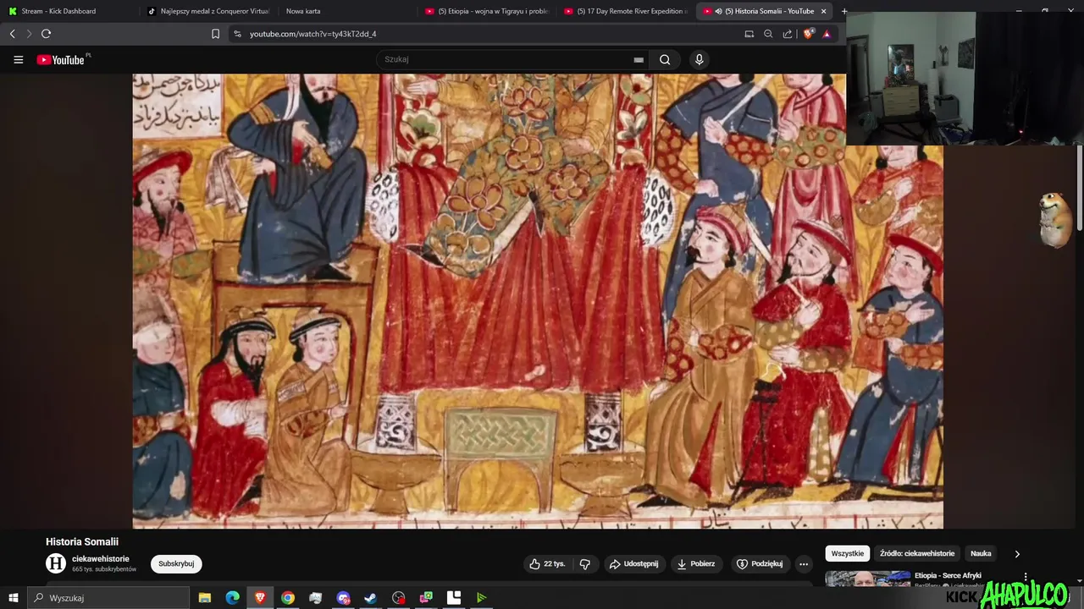This screenshot has height=609, width=1084.
Task: Share this page icon in address bar
Action: coord(788,34)
